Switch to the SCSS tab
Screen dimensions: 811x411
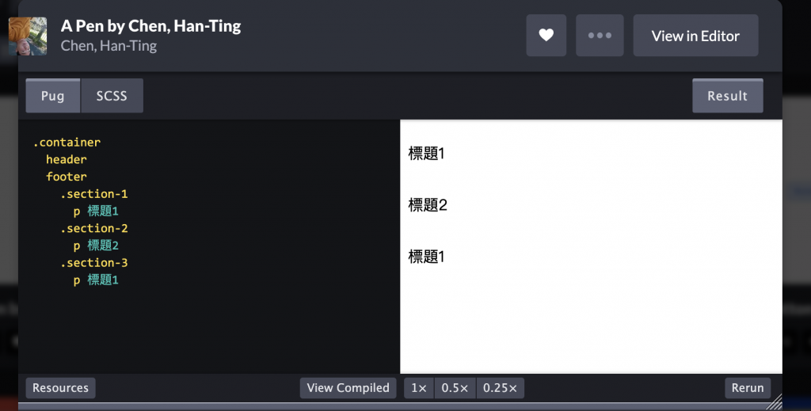[x=112, y=96]
